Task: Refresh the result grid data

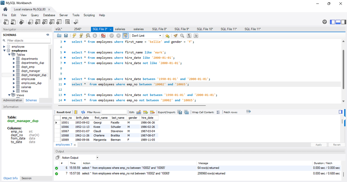Action: (x=83, y=112)
